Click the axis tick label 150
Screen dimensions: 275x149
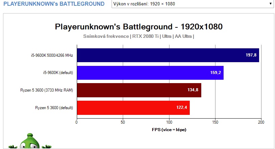(215, 122)
